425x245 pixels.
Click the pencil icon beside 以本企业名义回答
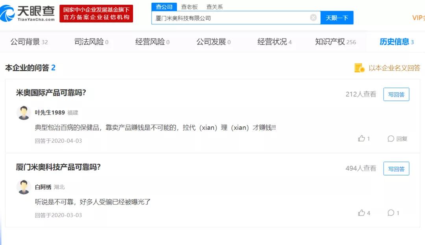[x=359, y=68]
